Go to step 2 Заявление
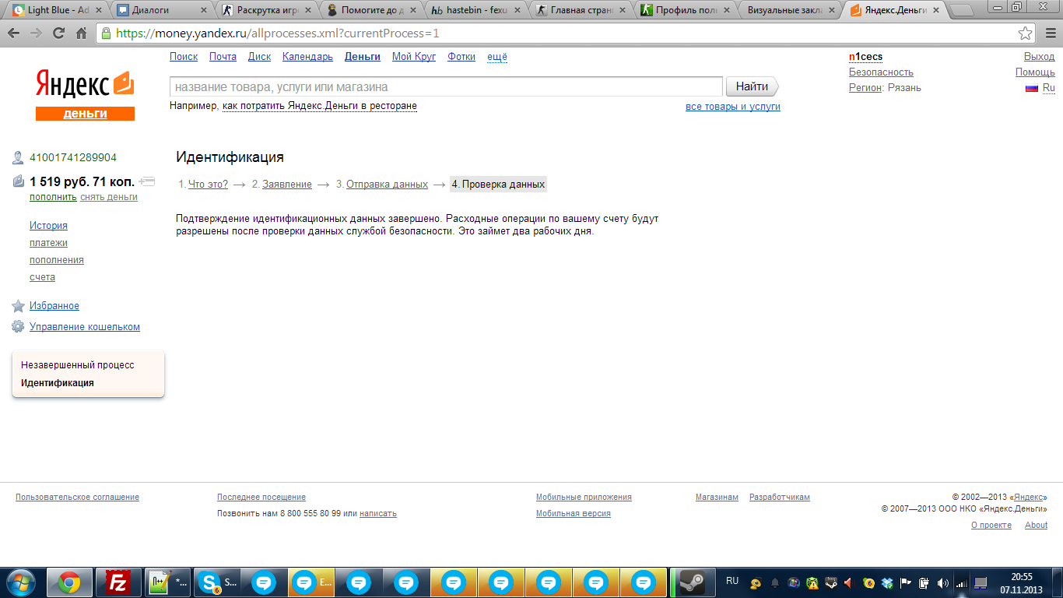 click(287, 185)
